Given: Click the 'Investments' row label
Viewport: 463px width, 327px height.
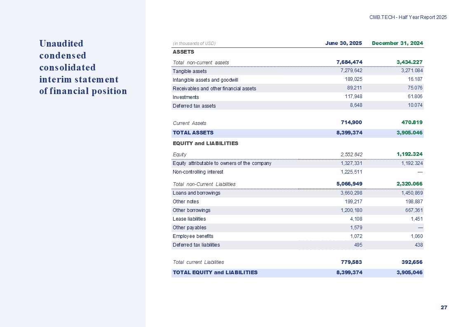Looking at the screenshot, I should [186, 97].
